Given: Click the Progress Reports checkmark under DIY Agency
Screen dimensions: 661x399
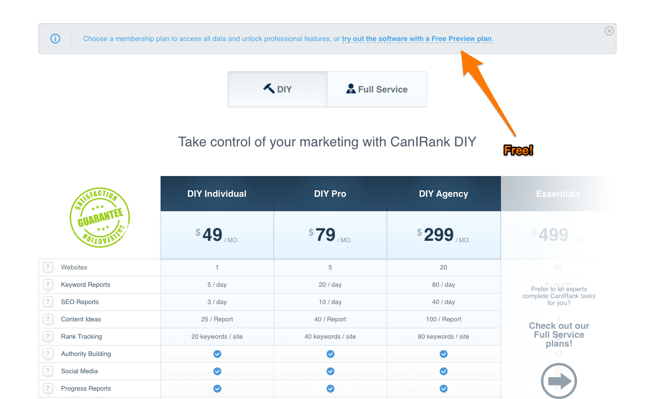Looking at the screenshot, I should (444, 389).
